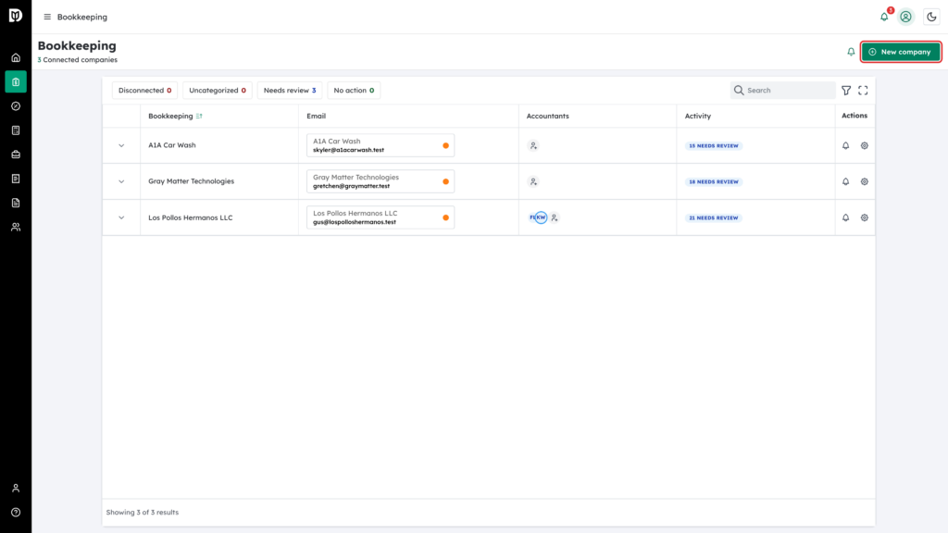The image size is (948, 533).
Task: Toggle dark mode moon icon
Action: [931, 17]
